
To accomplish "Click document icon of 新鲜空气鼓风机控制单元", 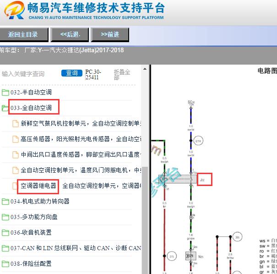I will (x=16, y=123).
